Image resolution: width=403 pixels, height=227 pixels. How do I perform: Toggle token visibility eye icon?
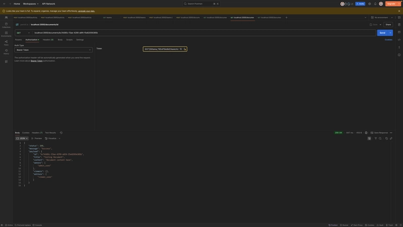(181, 49)
